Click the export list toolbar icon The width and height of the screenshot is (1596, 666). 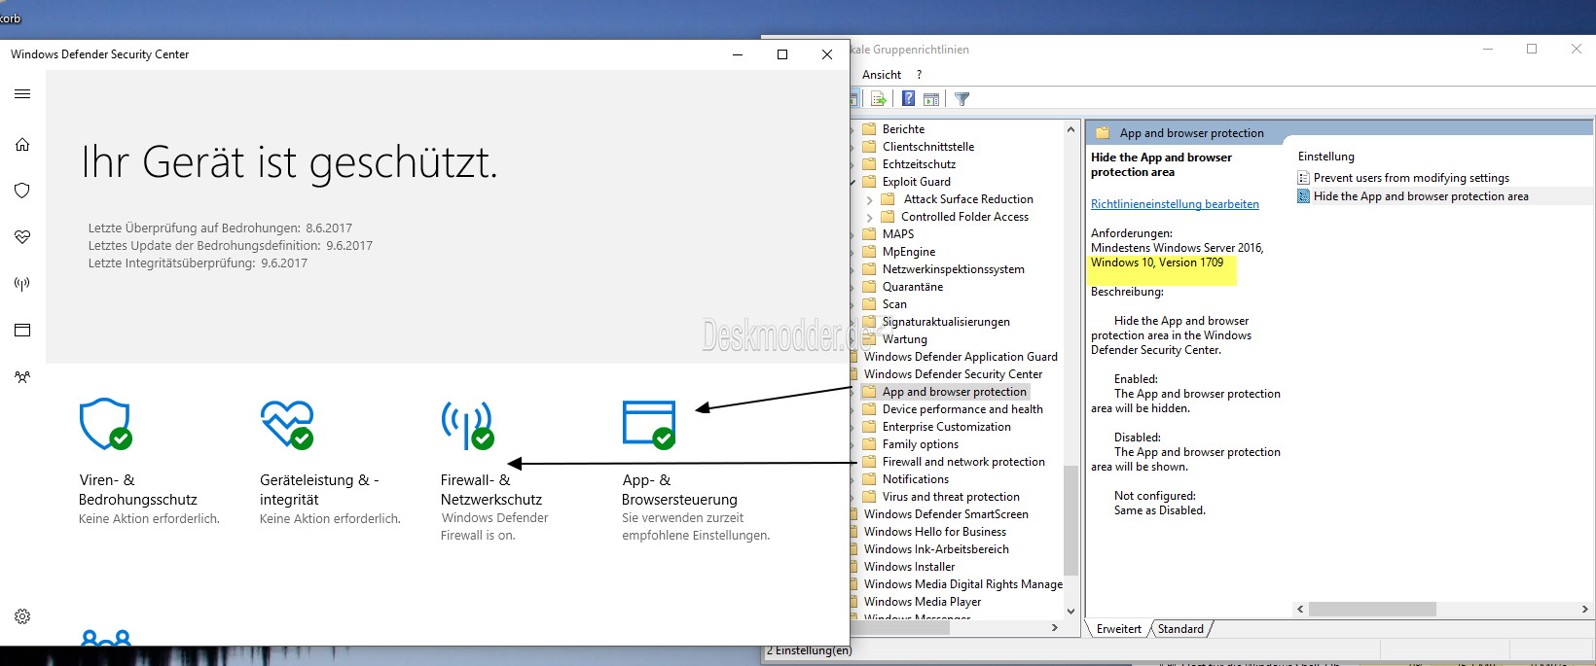[x=879, y=99]
